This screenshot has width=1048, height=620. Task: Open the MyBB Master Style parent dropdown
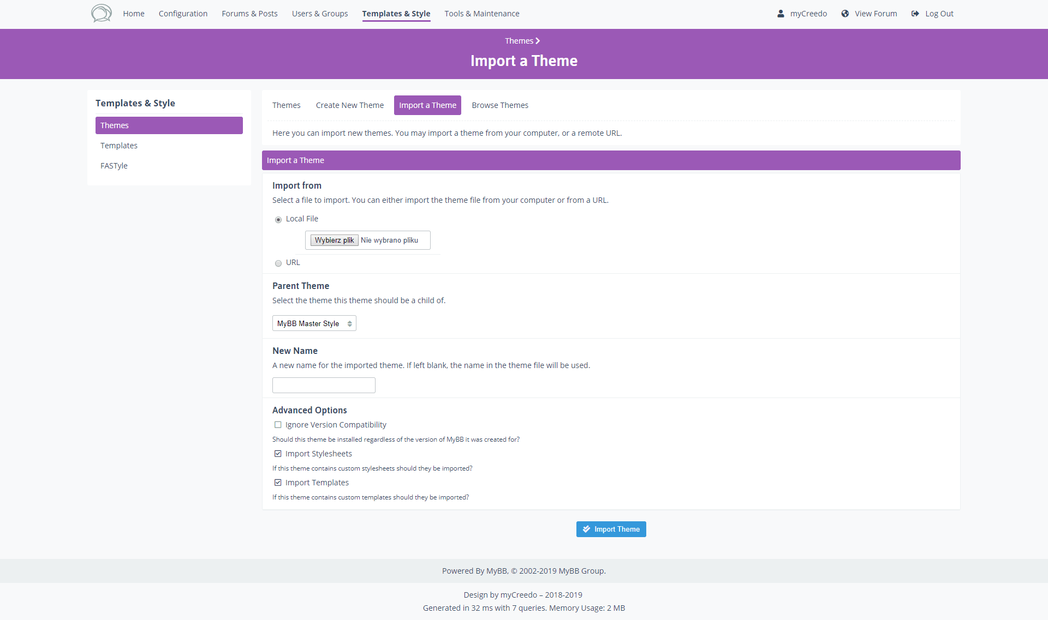(x=314, y=323)
